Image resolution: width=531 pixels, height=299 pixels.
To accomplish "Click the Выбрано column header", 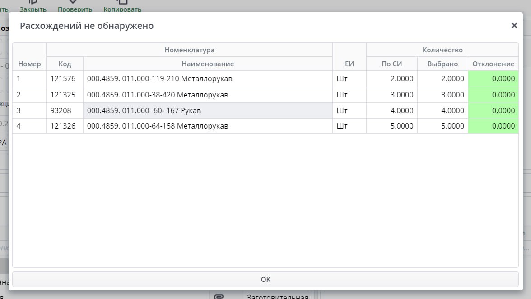I will (x=442, y=64).
